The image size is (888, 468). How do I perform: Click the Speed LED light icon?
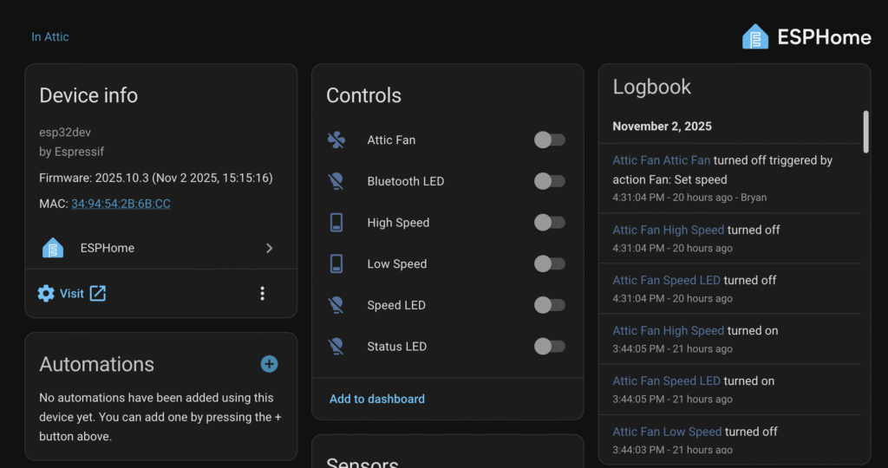pyautogui.click(x=336, y=305)
